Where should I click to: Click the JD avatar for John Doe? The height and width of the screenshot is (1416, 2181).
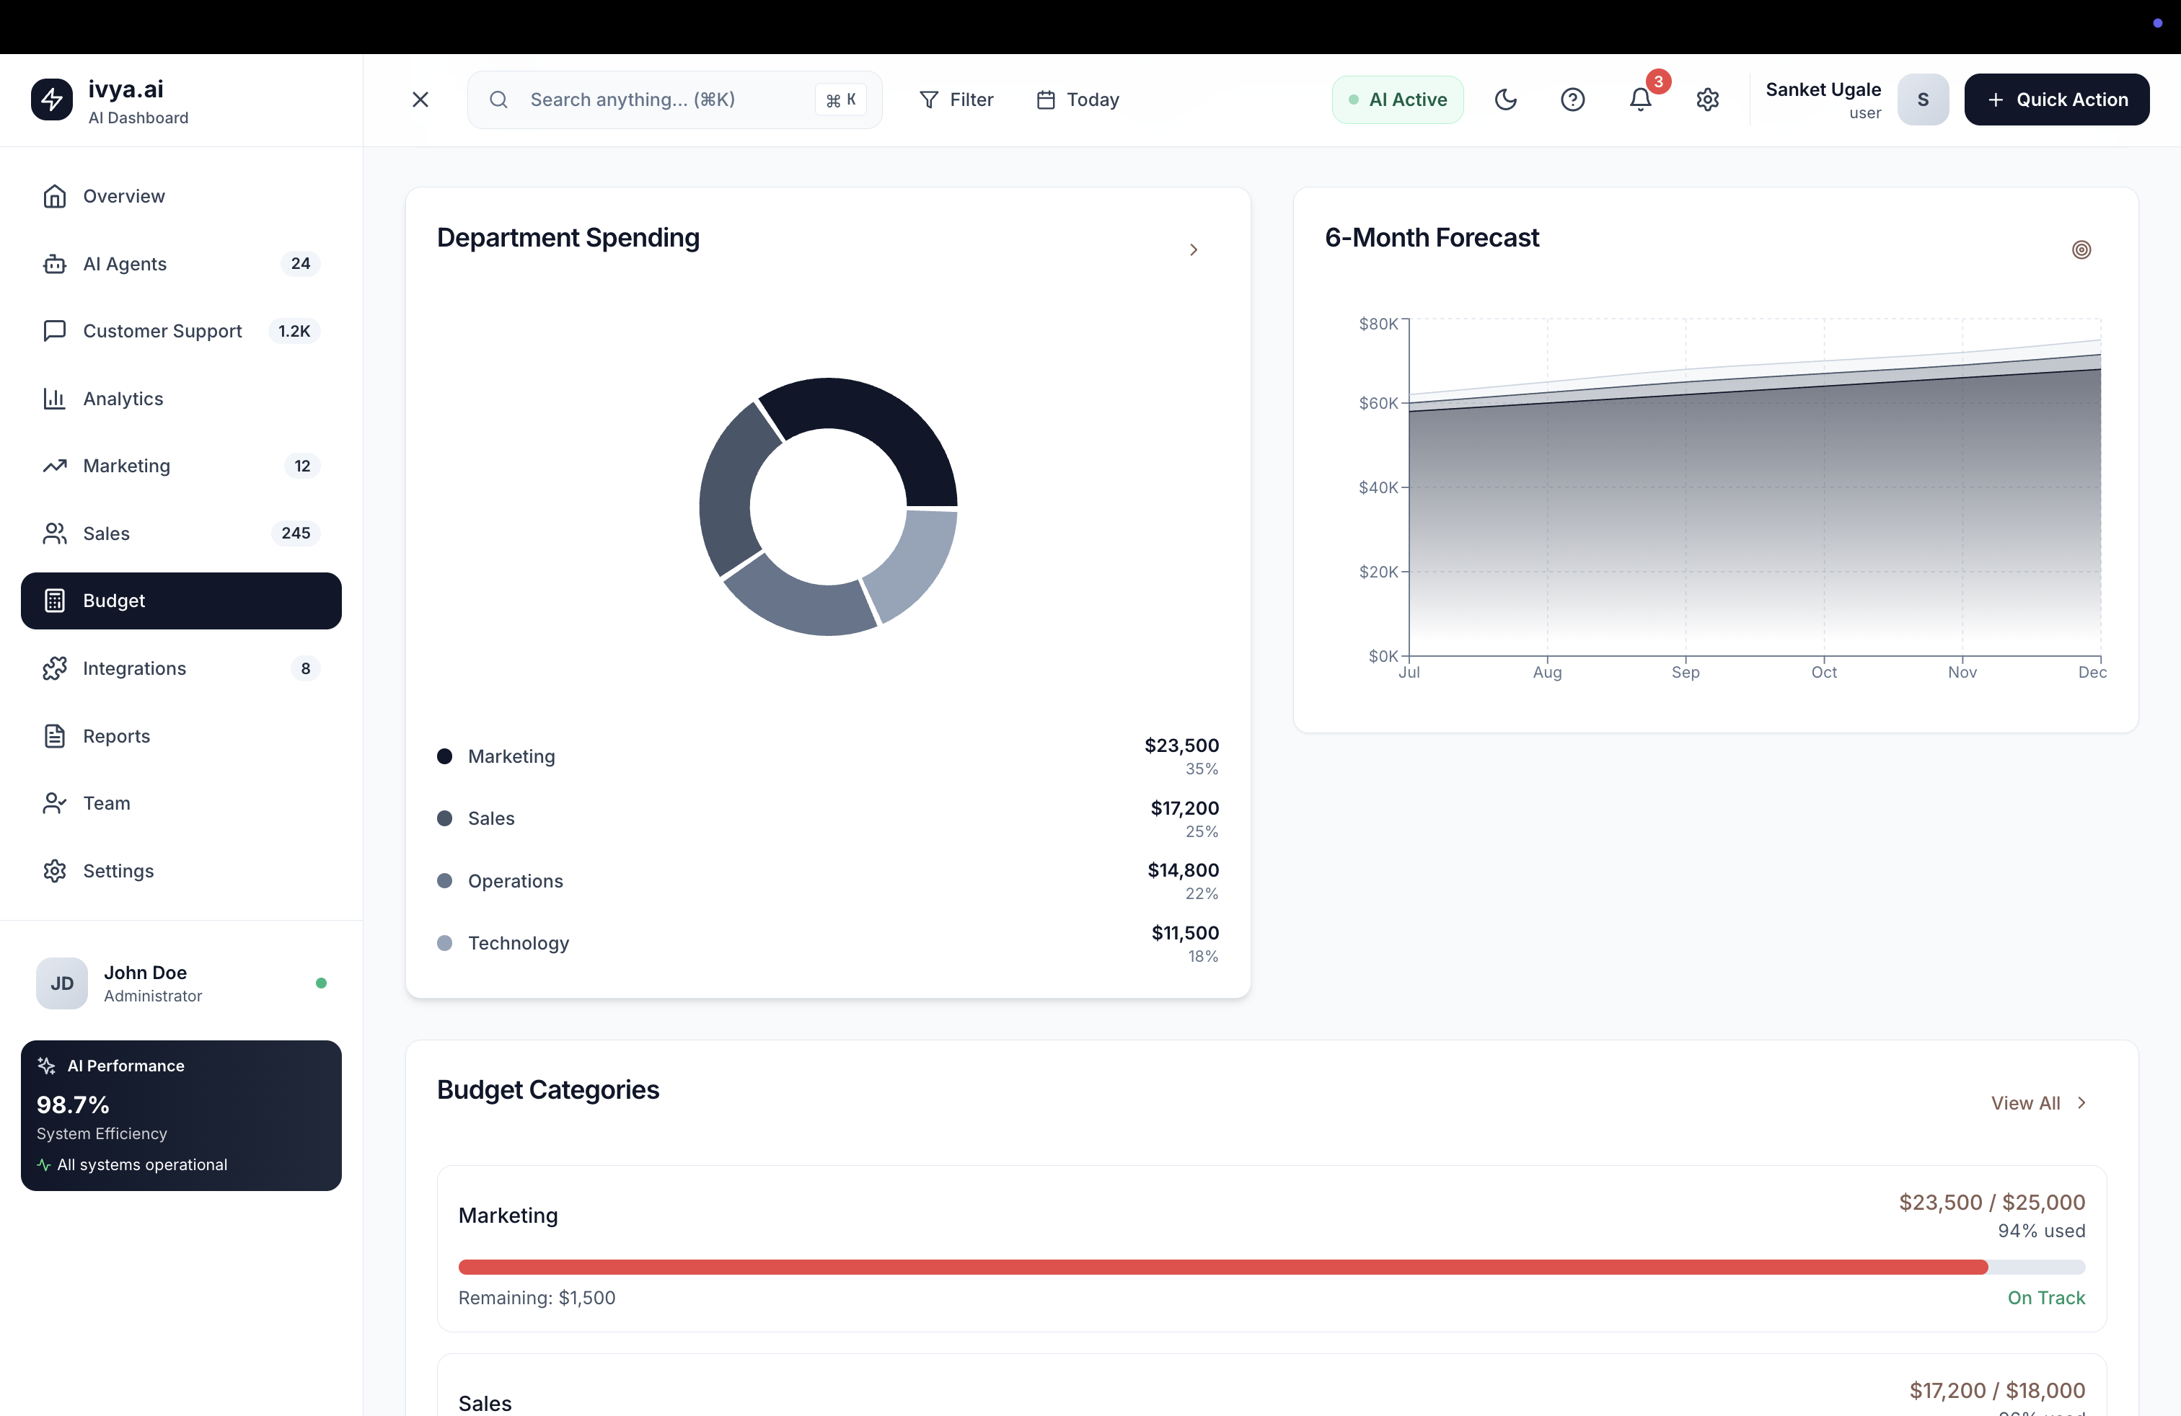pyautogui.click(x=61, y=983)
